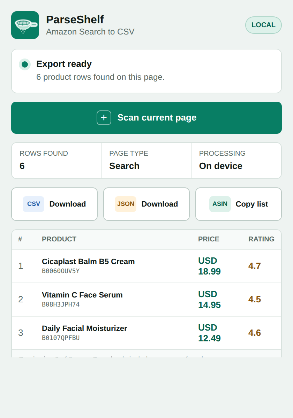Click ASIN B0060OUV5Y
The height and width of the screenshot is (418, 293).
click(61, 271)
